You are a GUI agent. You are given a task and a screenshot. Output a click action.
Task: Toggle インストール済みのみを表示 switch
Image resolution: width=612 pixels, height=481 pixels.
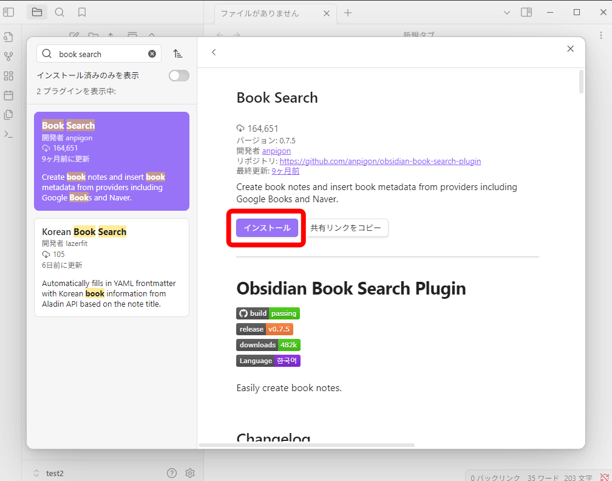click(179, 76)
